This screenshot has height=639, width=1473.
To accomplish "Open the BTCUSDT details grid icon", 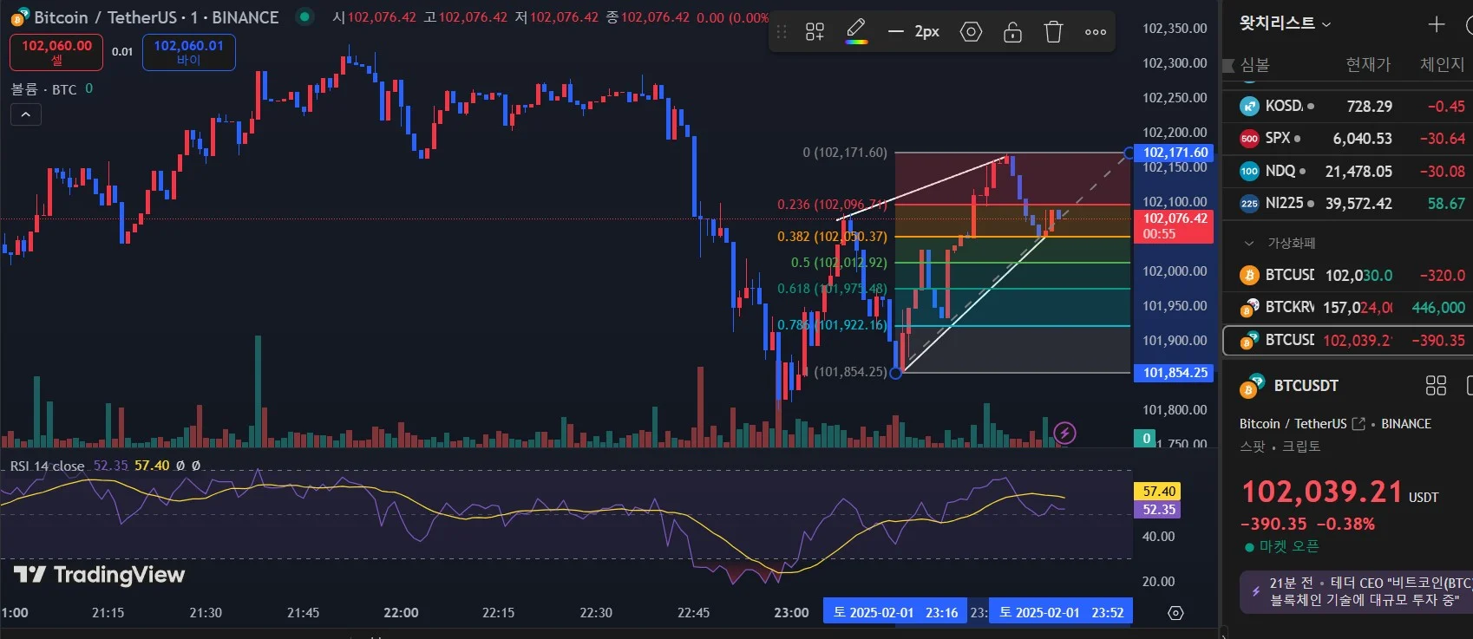I will (1436, 386).
